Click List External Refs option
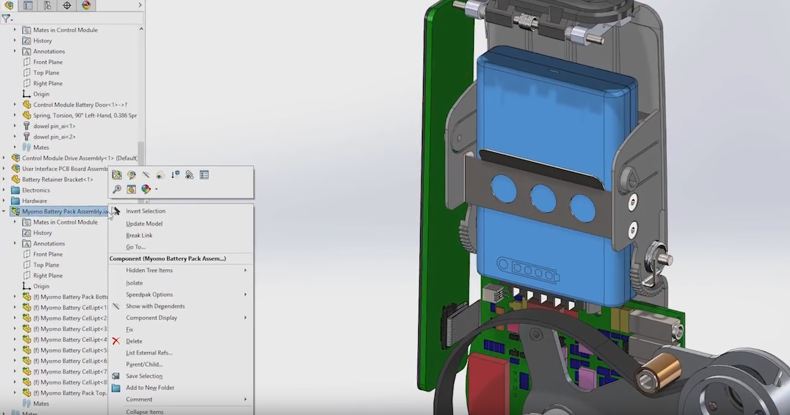This screenshot has height=415, width=790. pos(148,353)
